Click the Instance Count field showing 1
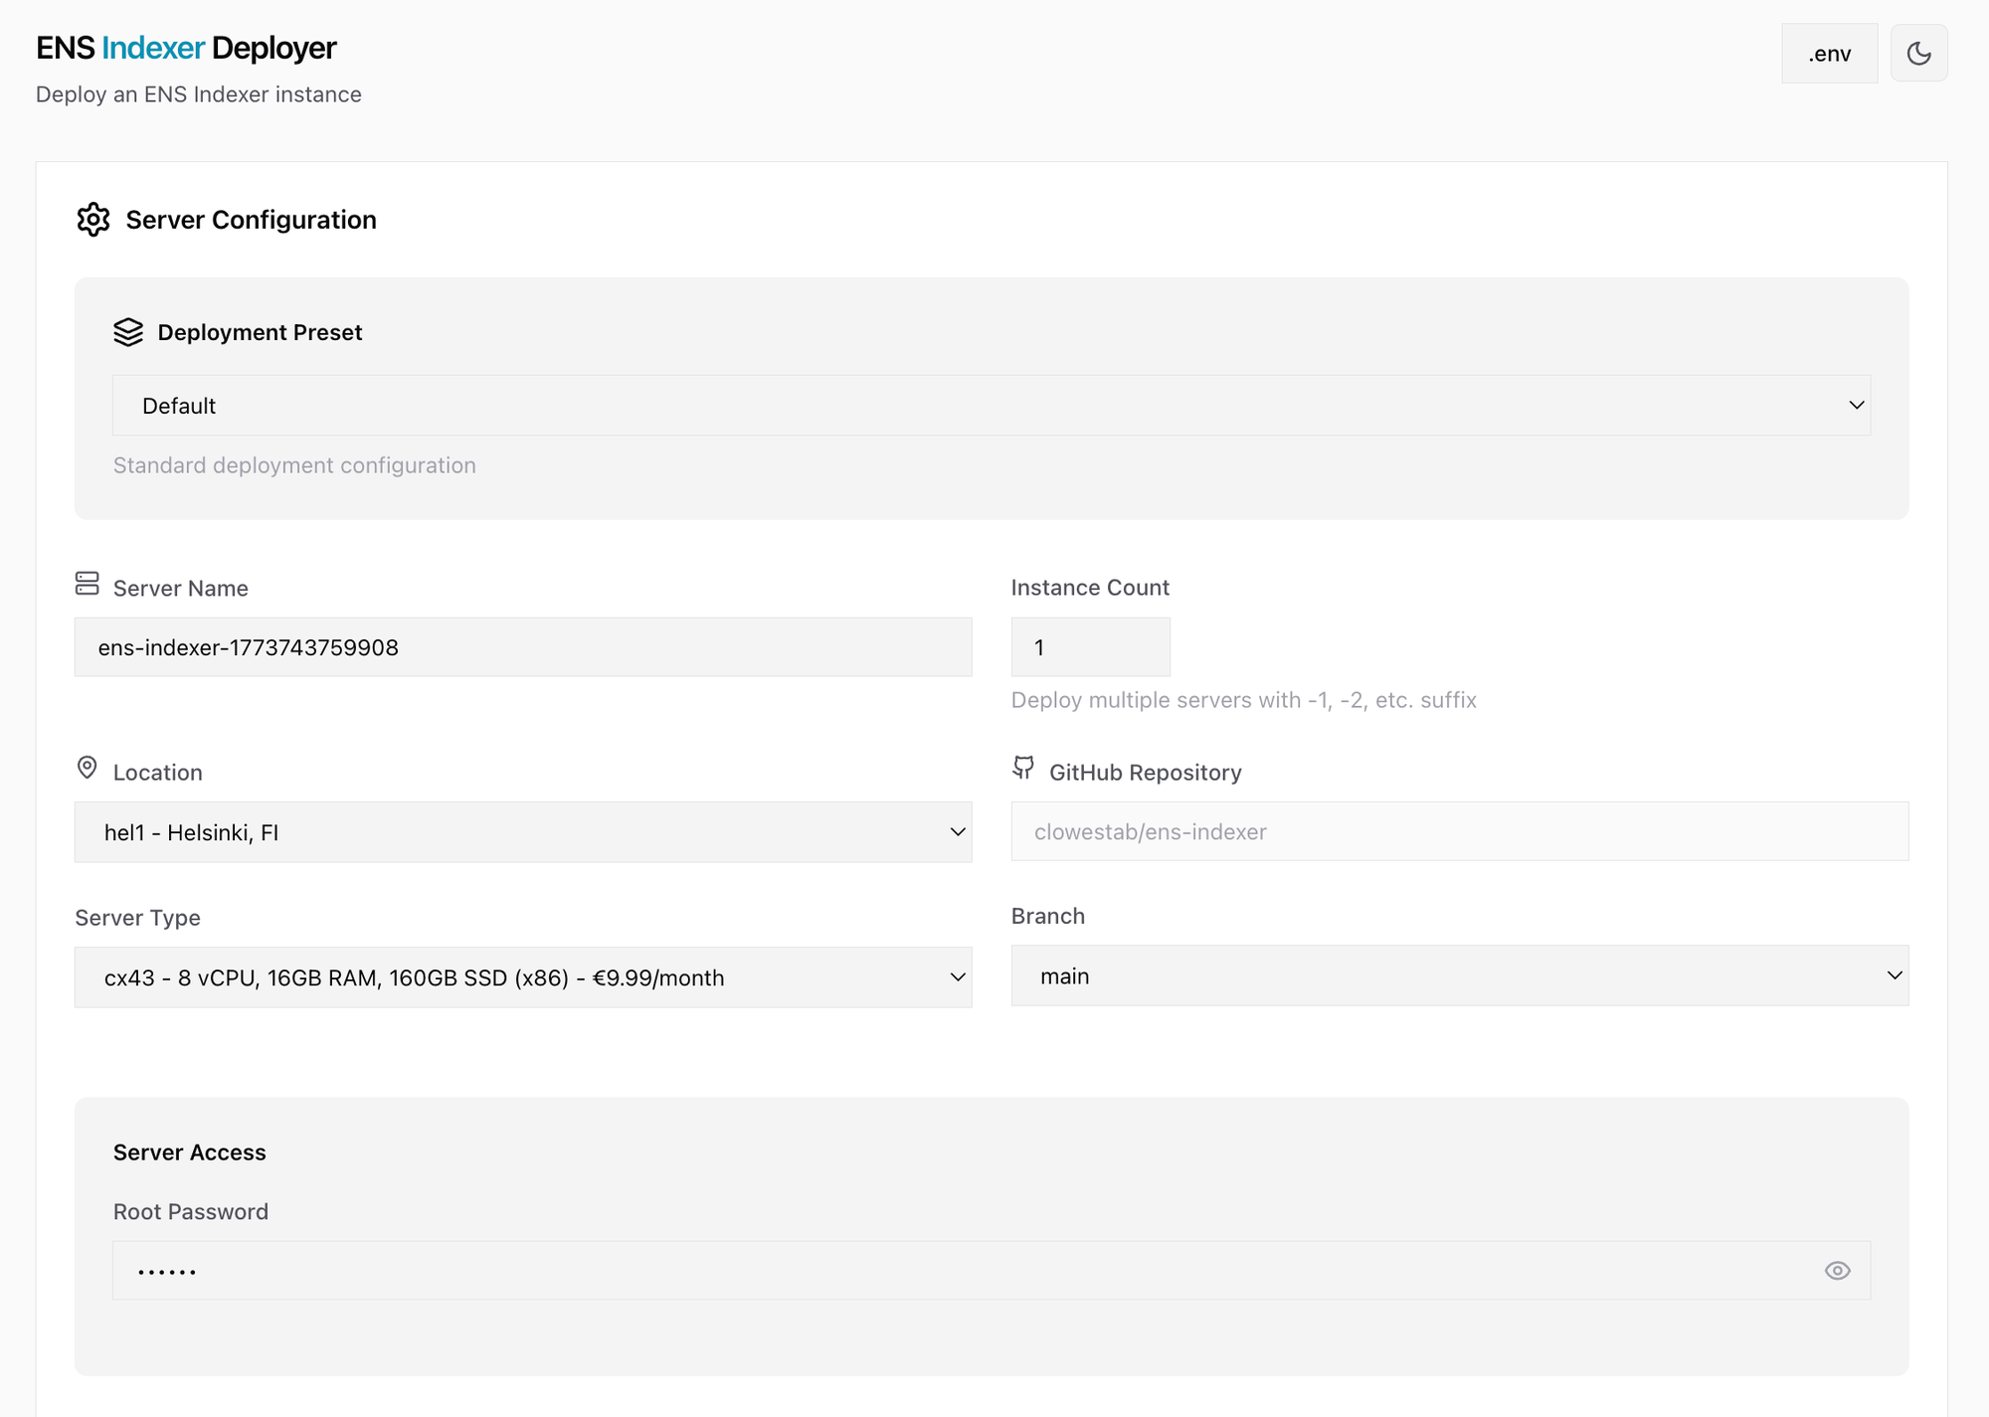Image resolution: width=1989 pixels, height=1417 pixels. point(1090,646)
